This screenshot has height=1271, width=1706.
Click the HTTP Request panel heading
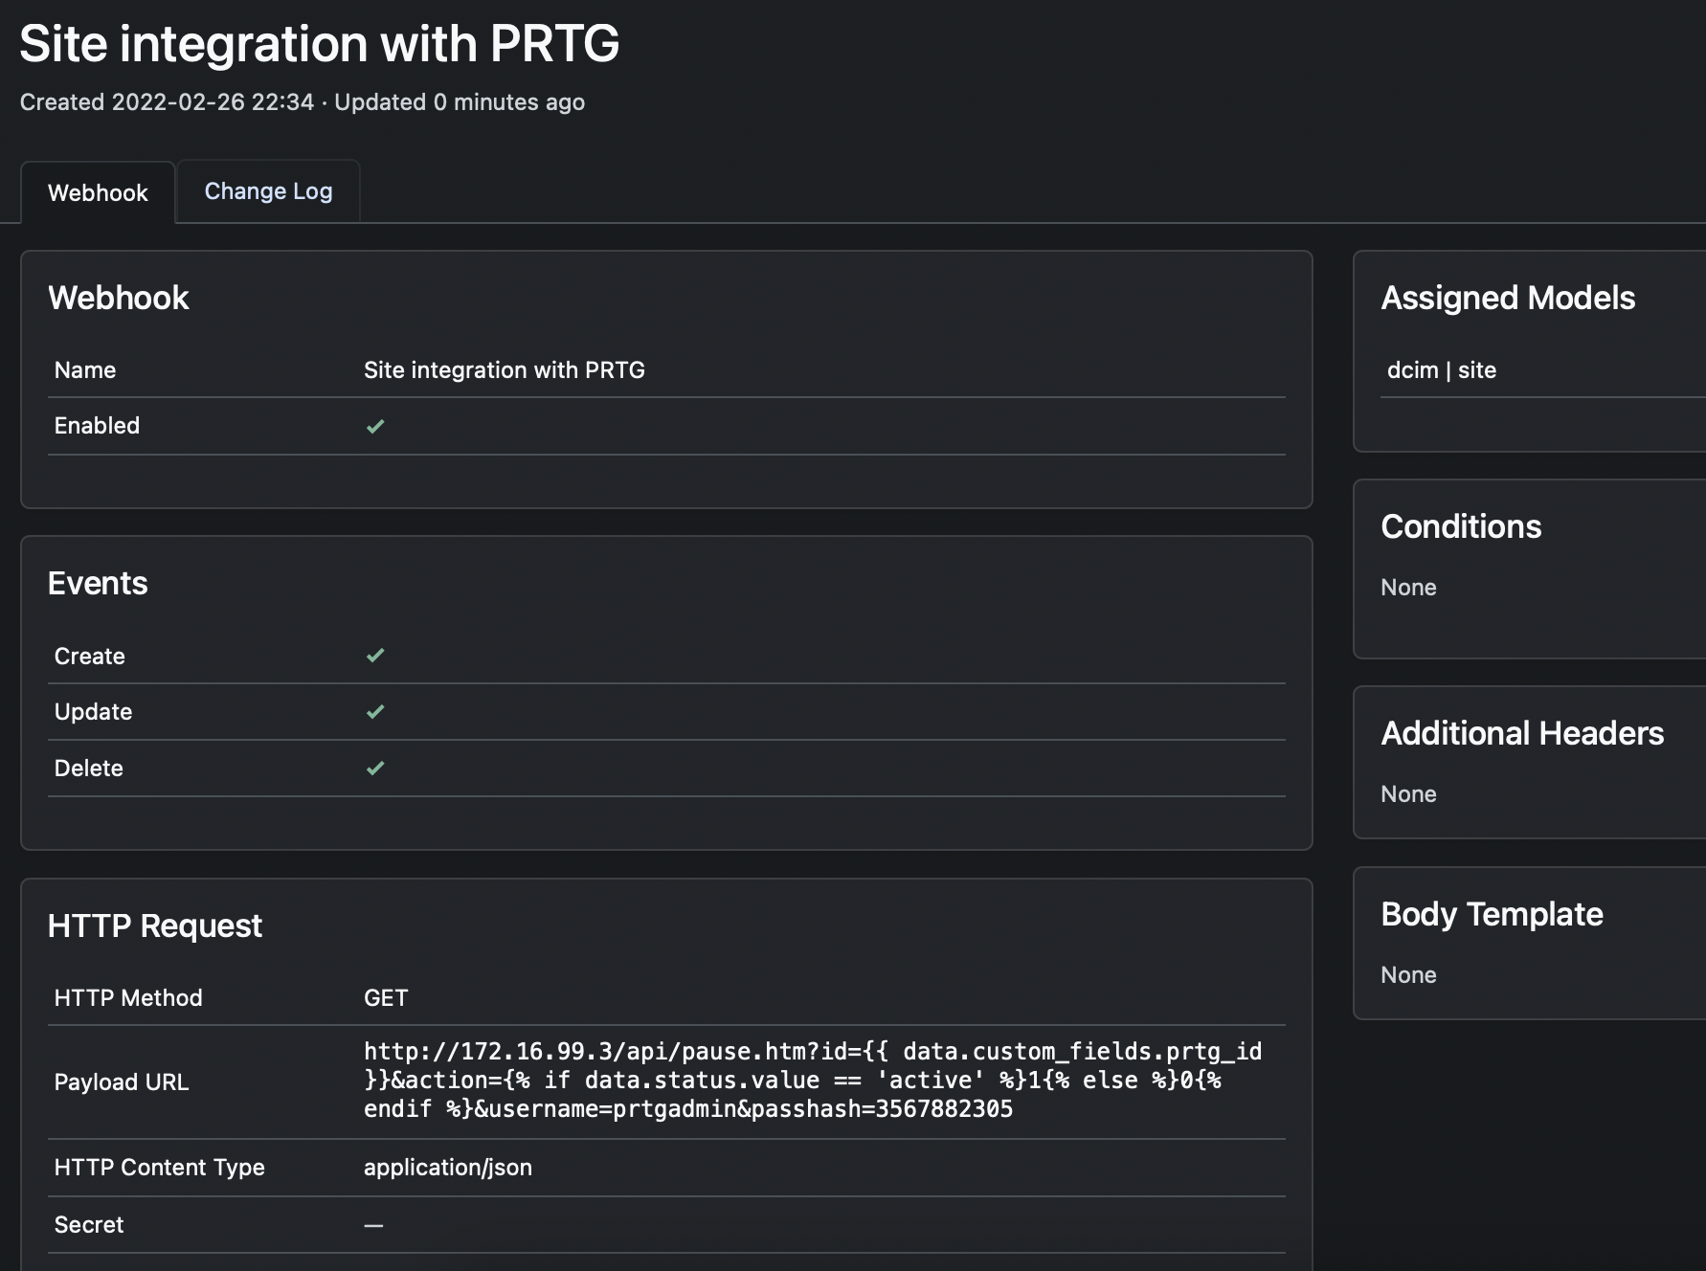tap(155, 925)
